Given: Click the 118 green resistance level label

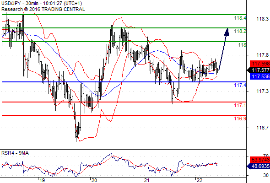Looking at the screenshot, I should click(x=242, y=45).
